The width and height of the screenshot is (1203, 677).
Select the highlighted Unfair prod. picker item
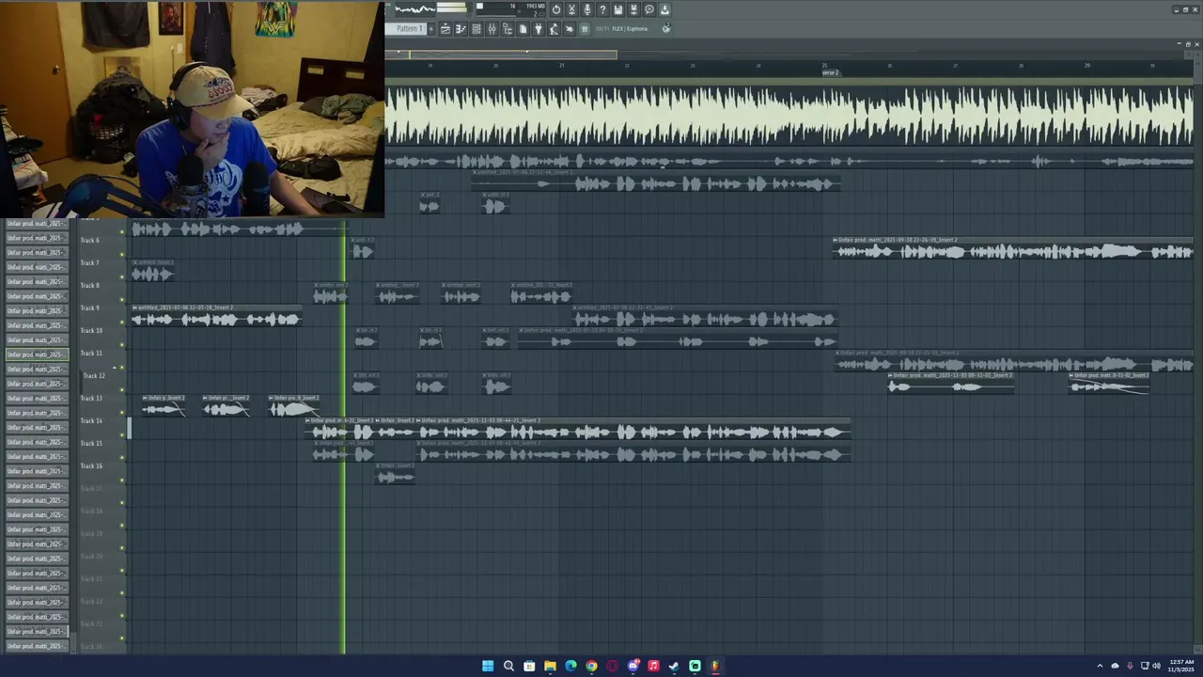(x=37, y=354)
